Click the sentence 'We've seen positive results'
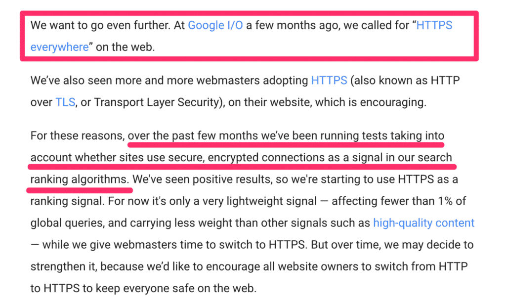Viewport: 506px width, 308px height. pos(202,179)
